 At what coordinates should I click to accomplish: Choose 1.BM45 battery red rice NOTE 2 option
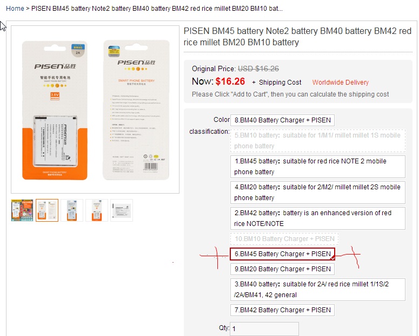click(x=318, y=167)
